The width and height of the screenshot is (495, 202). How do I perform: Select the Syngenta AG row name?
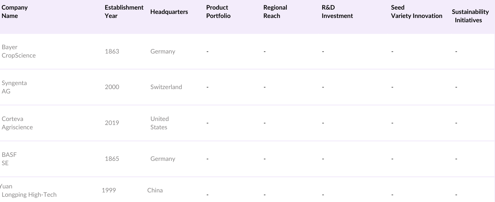point(14,87)
